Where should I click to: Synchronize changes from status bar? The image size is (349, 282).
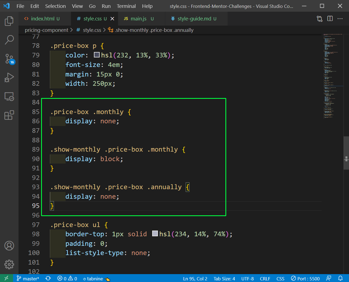coord(48,278)
